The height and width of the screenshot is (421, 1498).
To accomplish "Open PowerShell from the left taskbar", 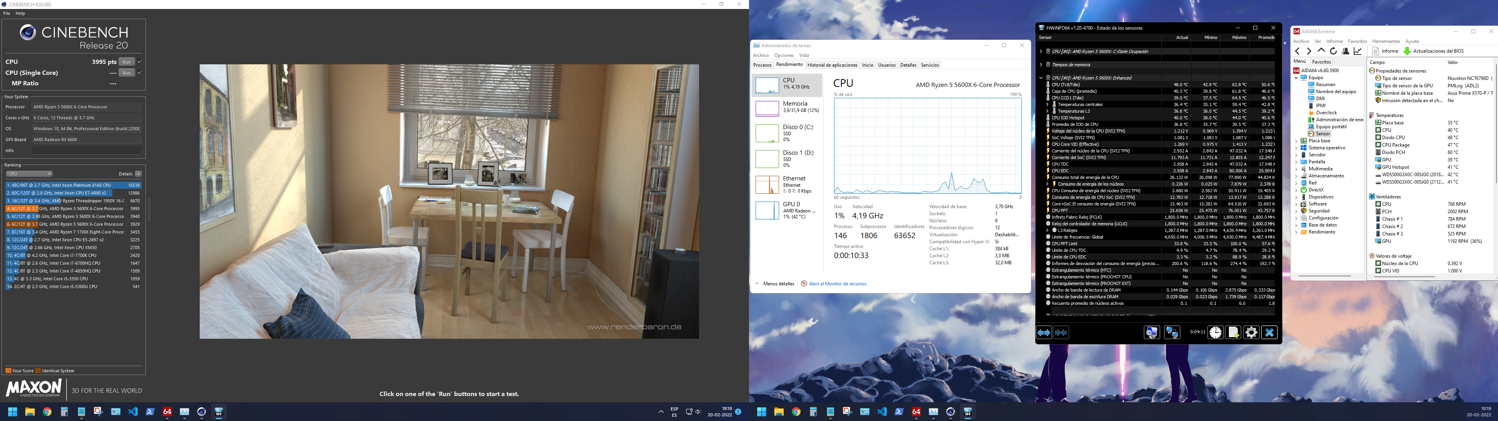I will click(150, 412).
